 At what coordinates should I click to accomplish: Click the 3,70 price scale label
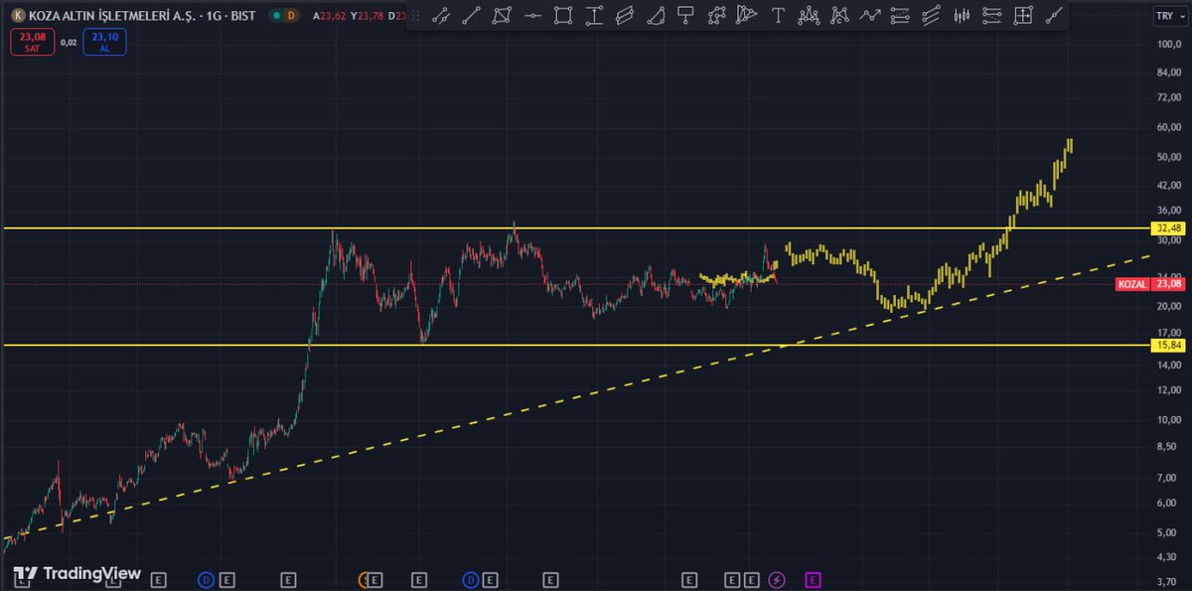click(x=1166, y=582)
